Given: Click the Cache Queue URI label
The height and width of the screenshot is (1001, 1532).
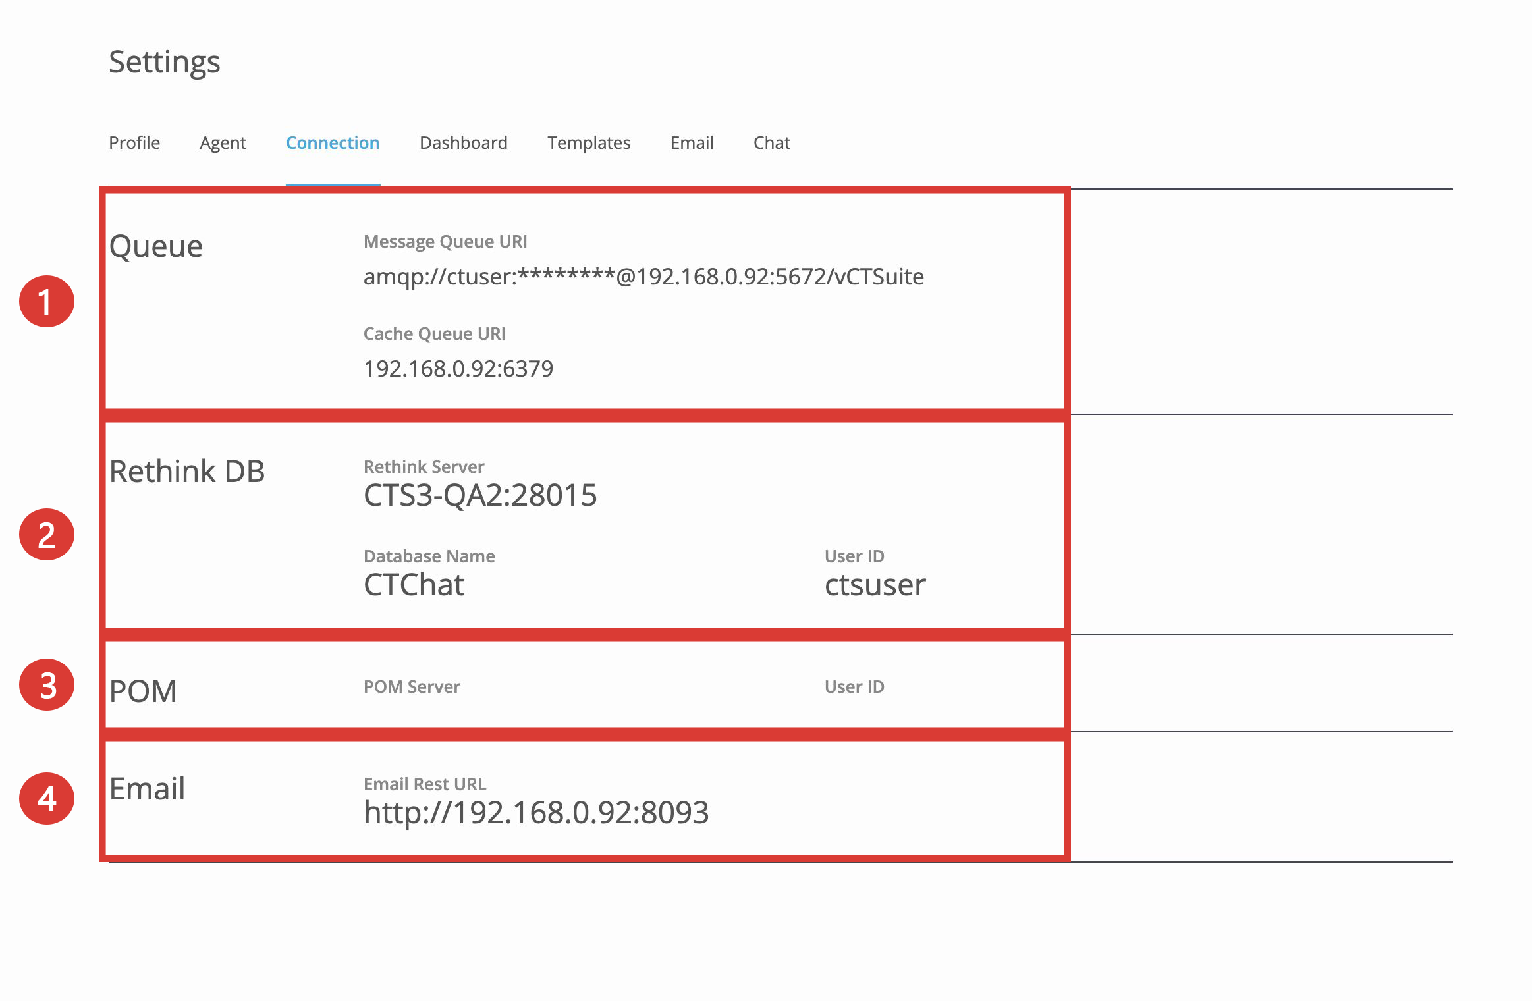Looking at the screenshot, I should click(x=435, y=334).
